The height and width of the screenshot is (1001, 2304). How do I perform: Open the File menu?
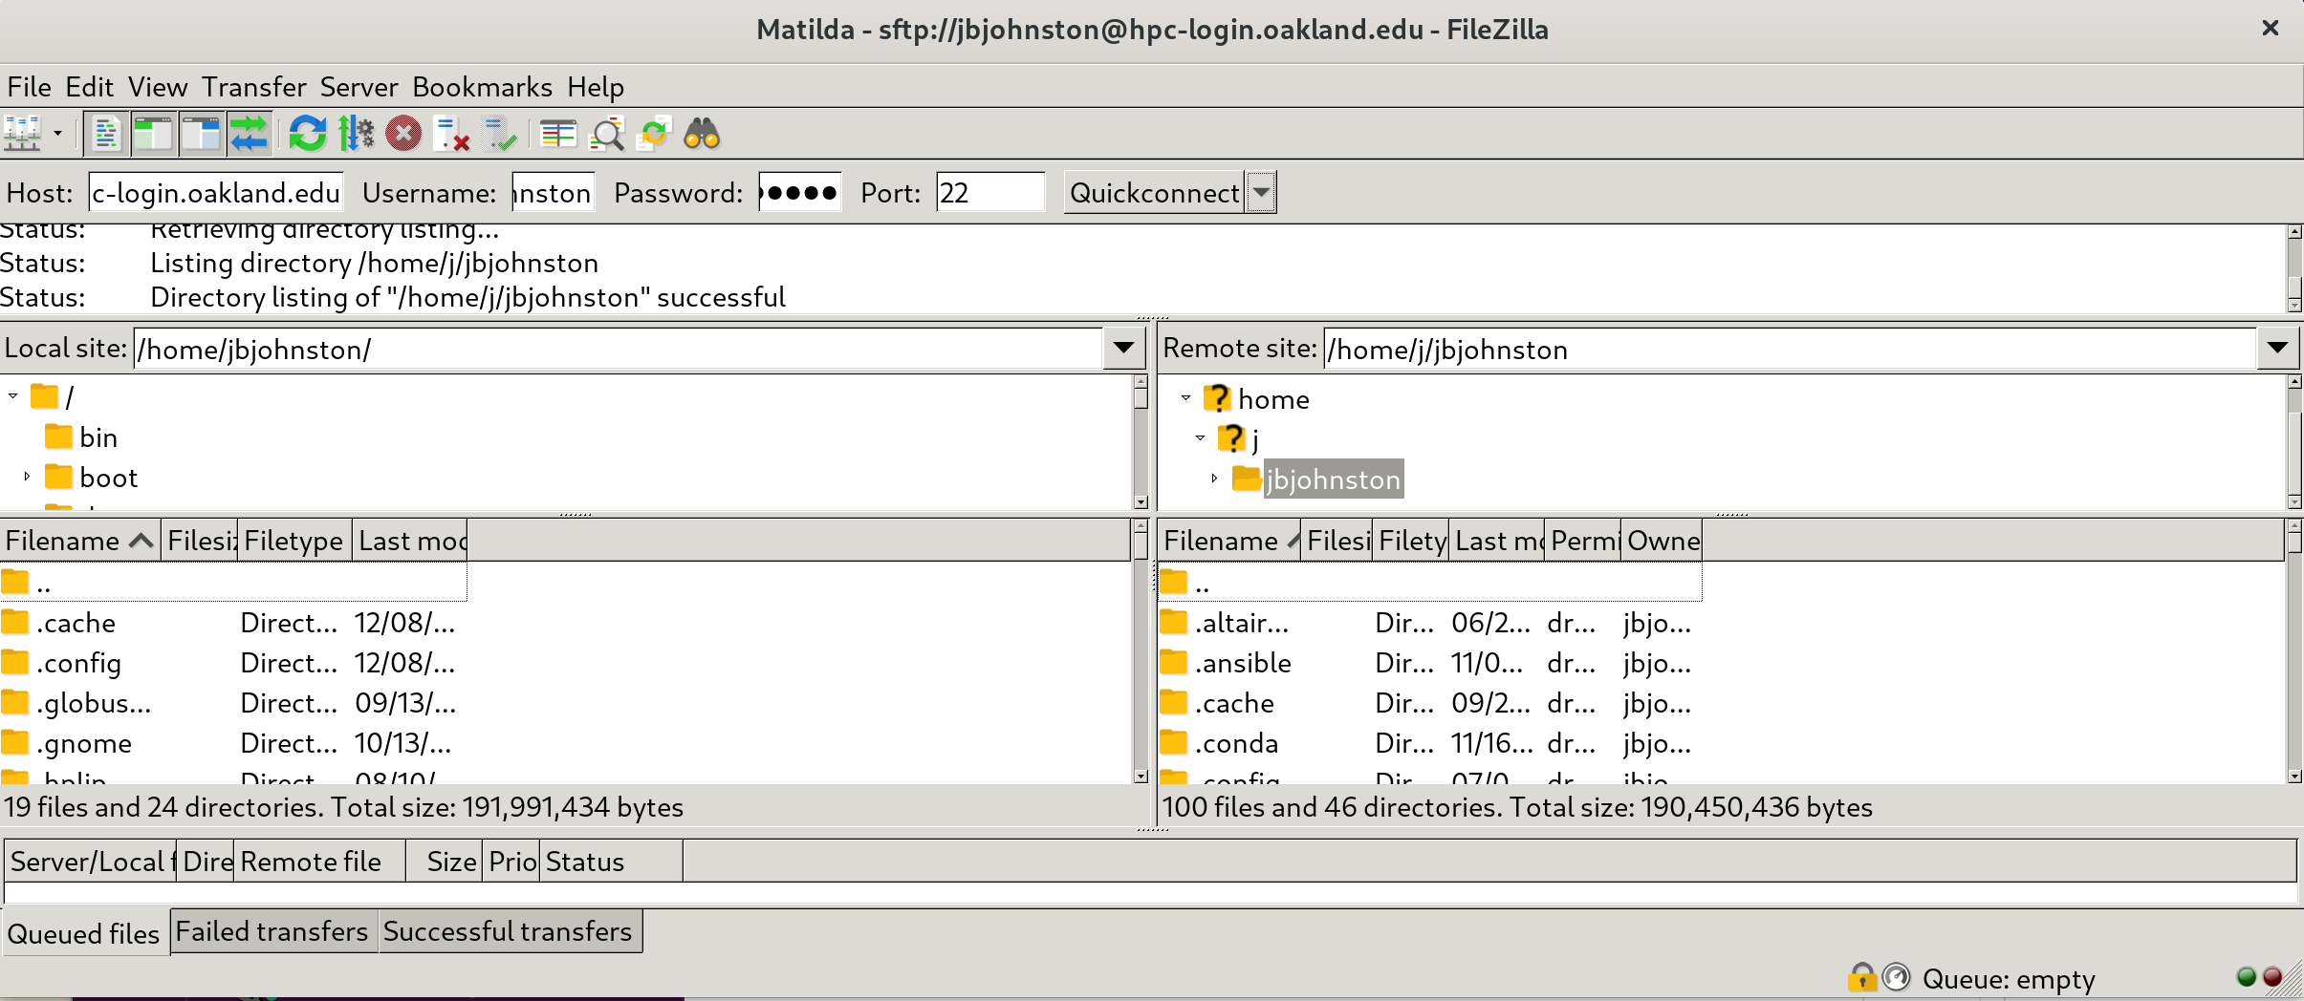tap(29, 87)
